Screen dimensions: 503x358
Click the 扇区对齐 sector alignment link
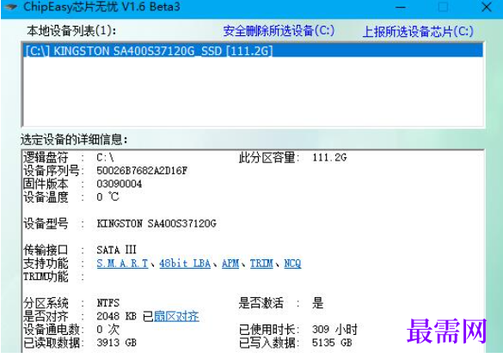click(176, 317)
